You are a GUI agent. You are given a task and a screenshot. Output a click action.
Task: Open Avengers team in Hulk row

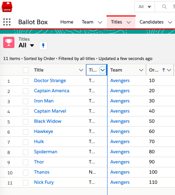click(120, 142)
